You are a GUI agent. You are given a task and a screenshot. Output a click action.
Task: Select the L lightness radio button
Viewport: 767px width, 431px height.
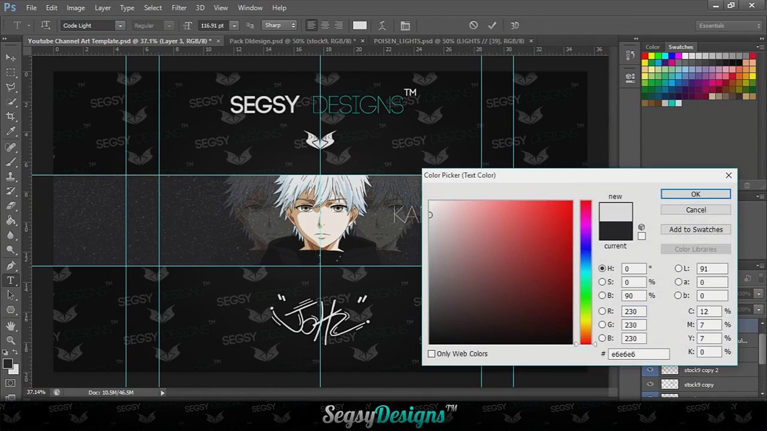[x=678, y=269]
